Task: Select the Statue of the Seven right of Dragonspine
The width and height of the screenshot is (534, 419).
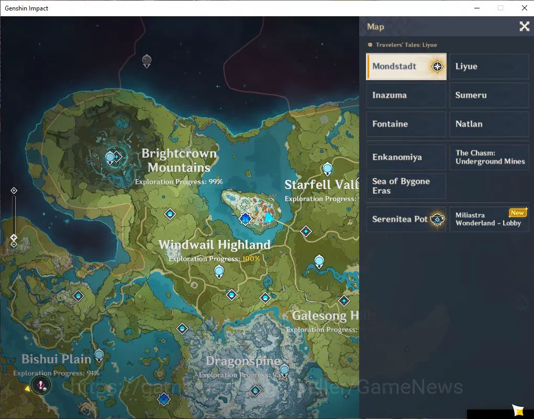Action: (284, 370)
